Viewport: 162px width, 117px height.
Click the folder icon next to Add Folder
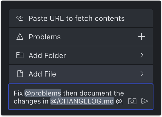tap(20, 55)
